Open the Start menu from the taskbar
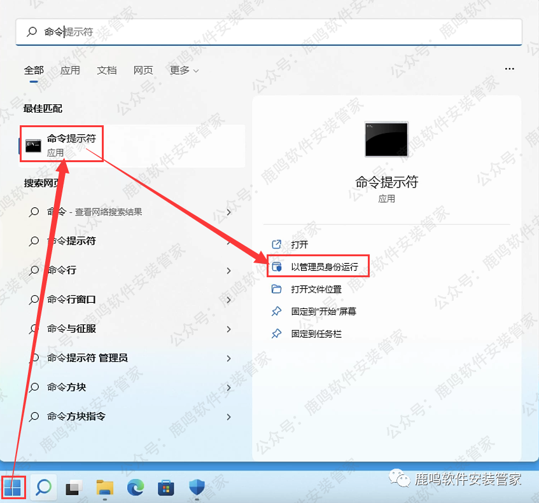 click(14, 486)
